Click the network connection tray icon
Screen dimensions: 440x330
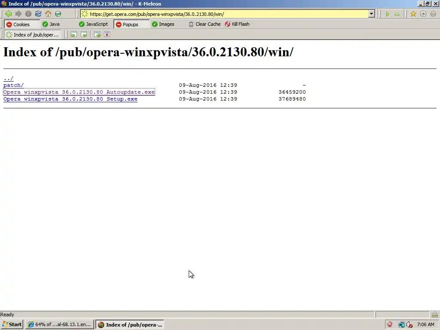pos(401,325)
